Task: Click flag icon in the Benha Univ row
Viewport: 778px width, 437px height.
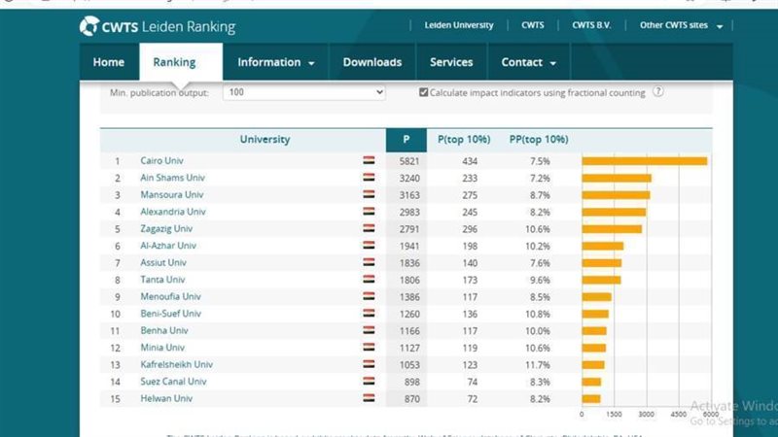Action: [370, 331]
